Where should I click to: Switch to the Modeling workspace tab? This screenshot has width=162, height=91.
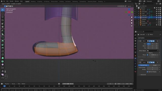tap(33, 2)
